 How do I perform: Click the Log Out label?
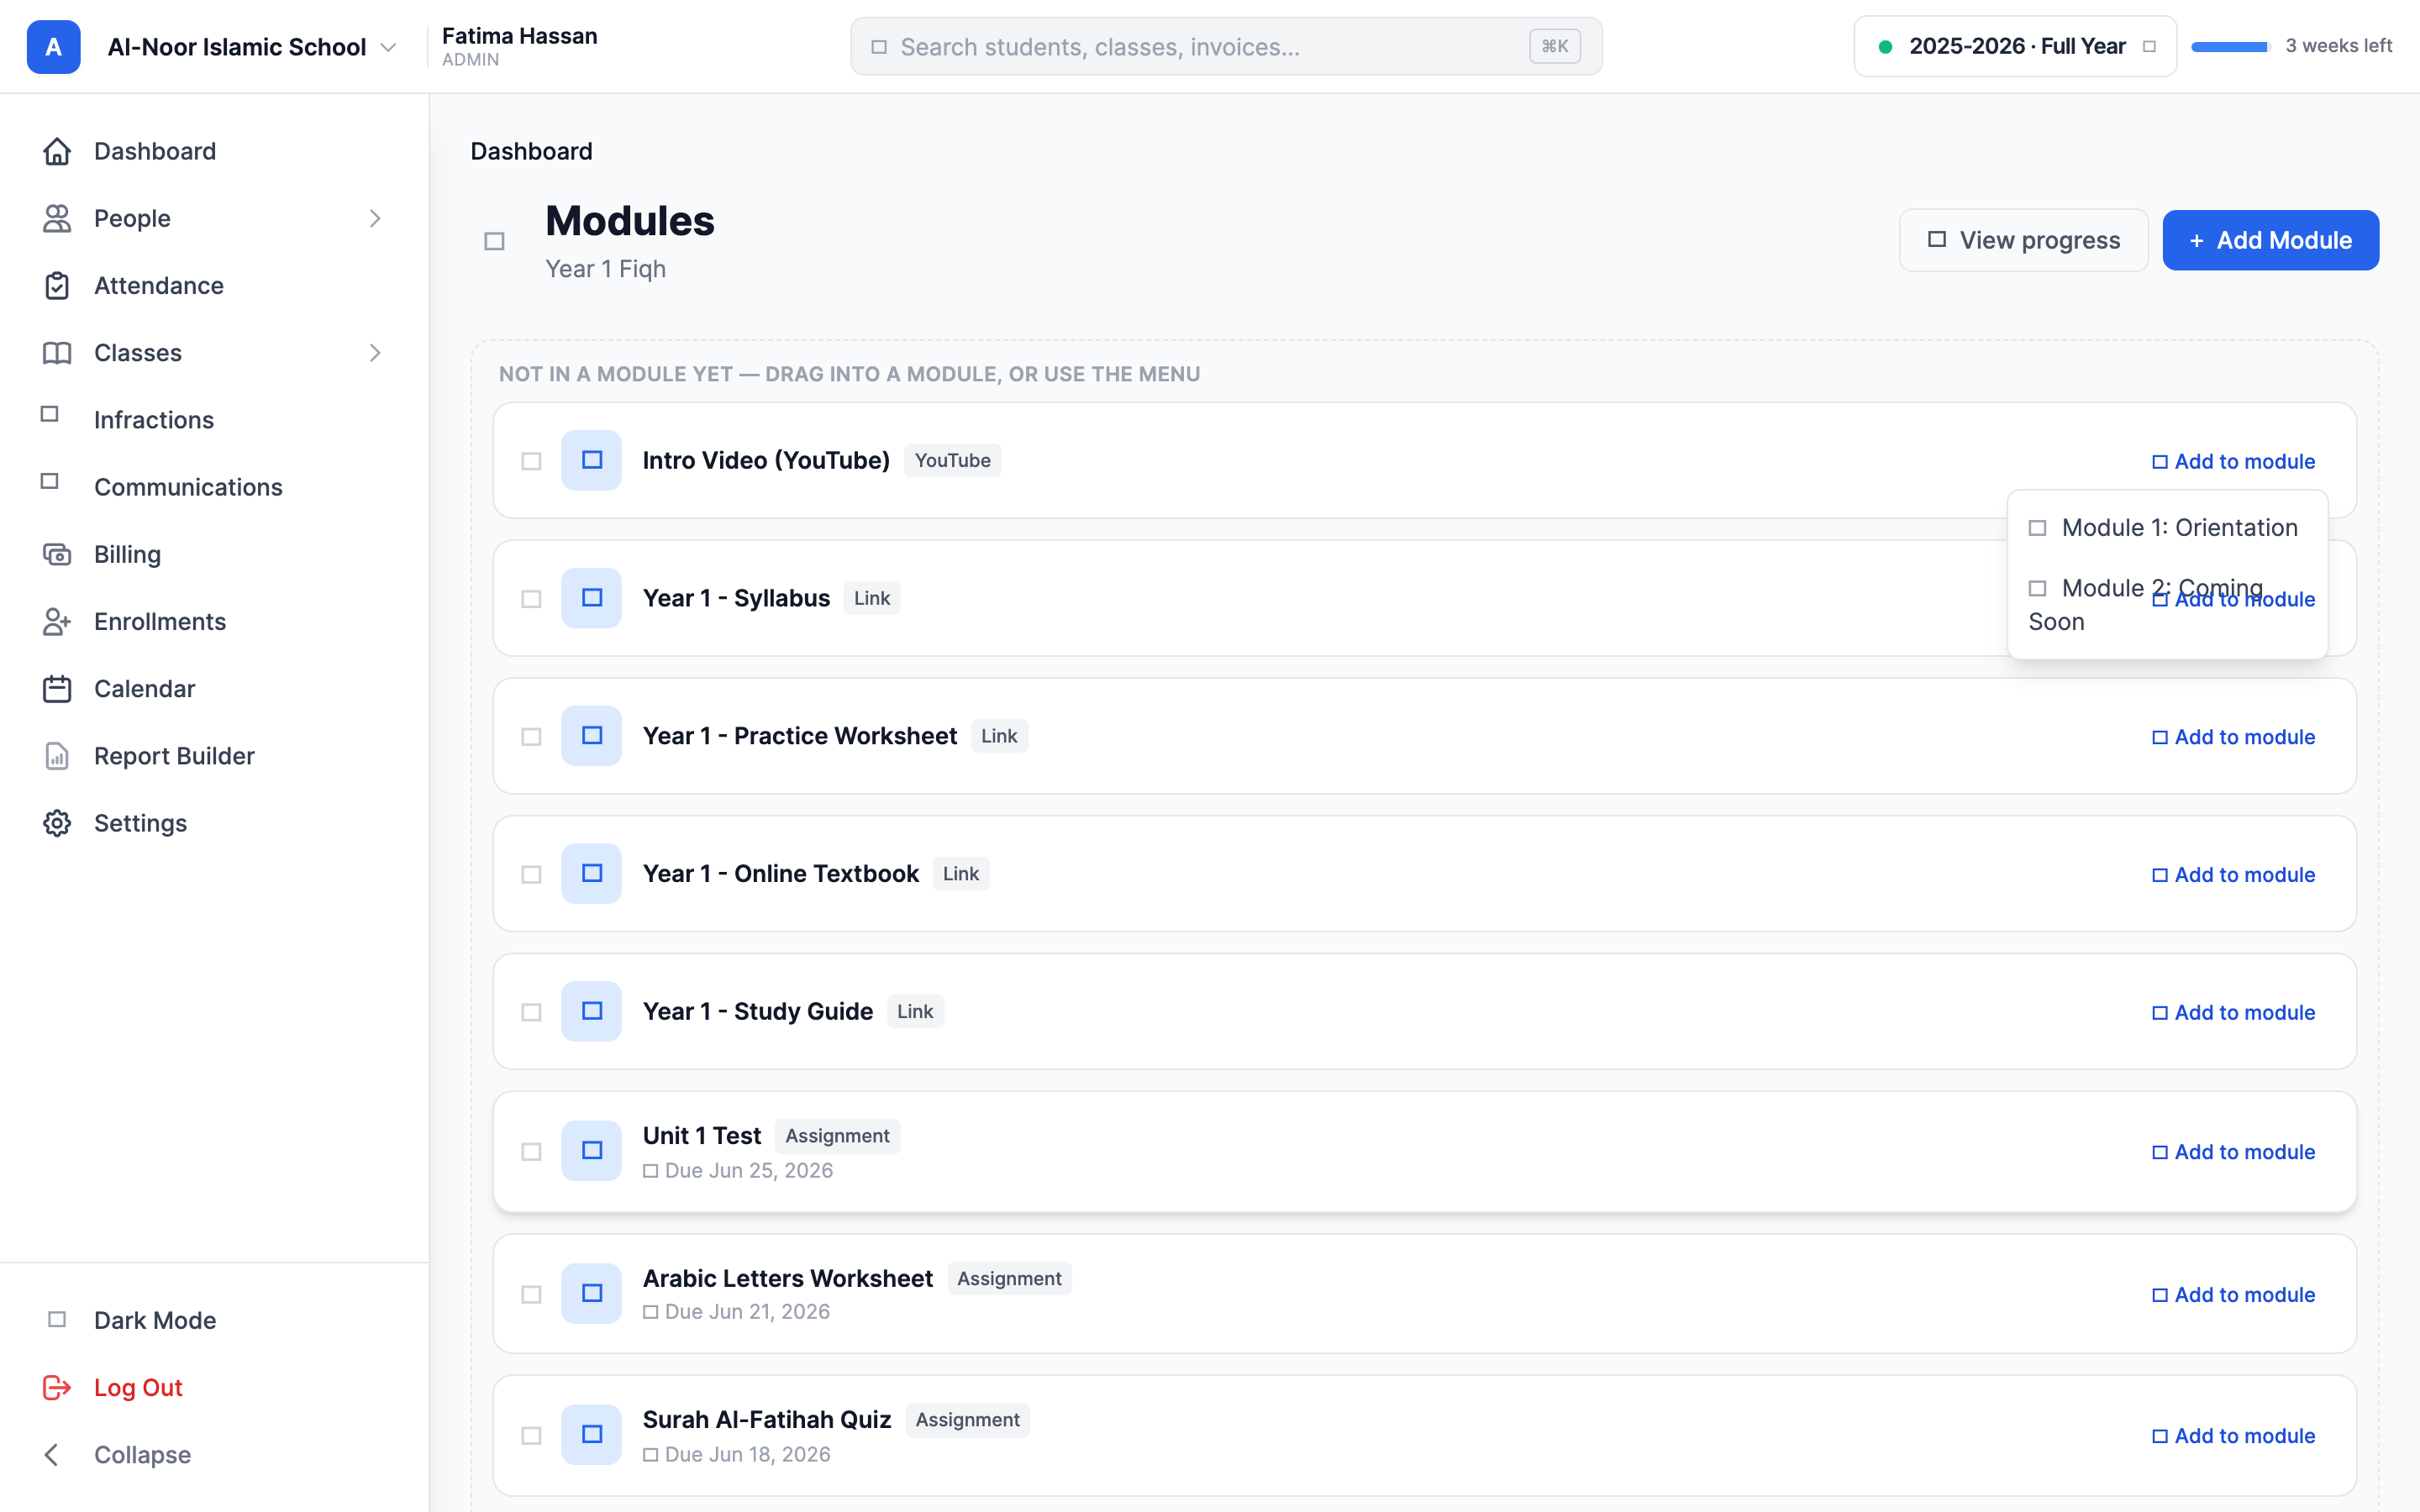[138, 1387]
